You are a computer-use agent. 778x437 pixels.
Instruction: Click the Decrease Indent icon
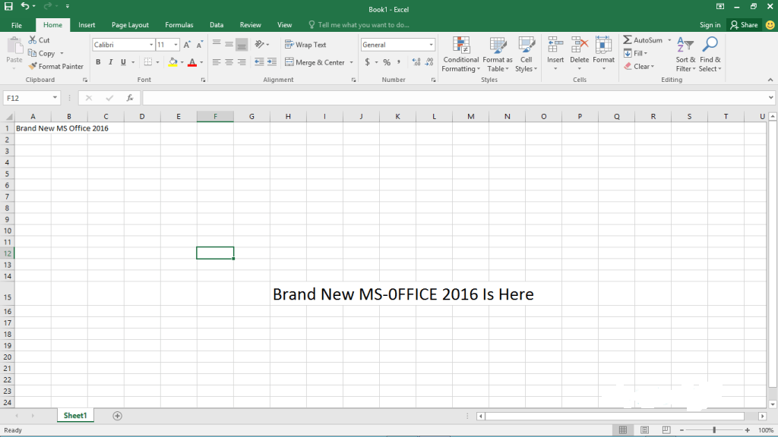[x=259, y=62]
